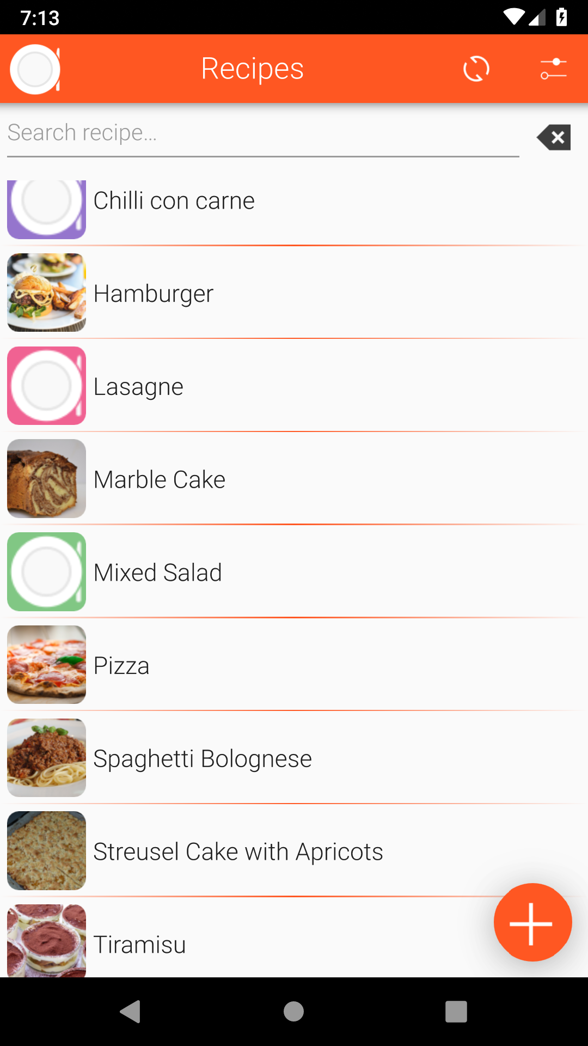The height and width of the screenshot is (1046, 588).
Task: Clear search with the backspace icon
Action: [x=554, y=137]
